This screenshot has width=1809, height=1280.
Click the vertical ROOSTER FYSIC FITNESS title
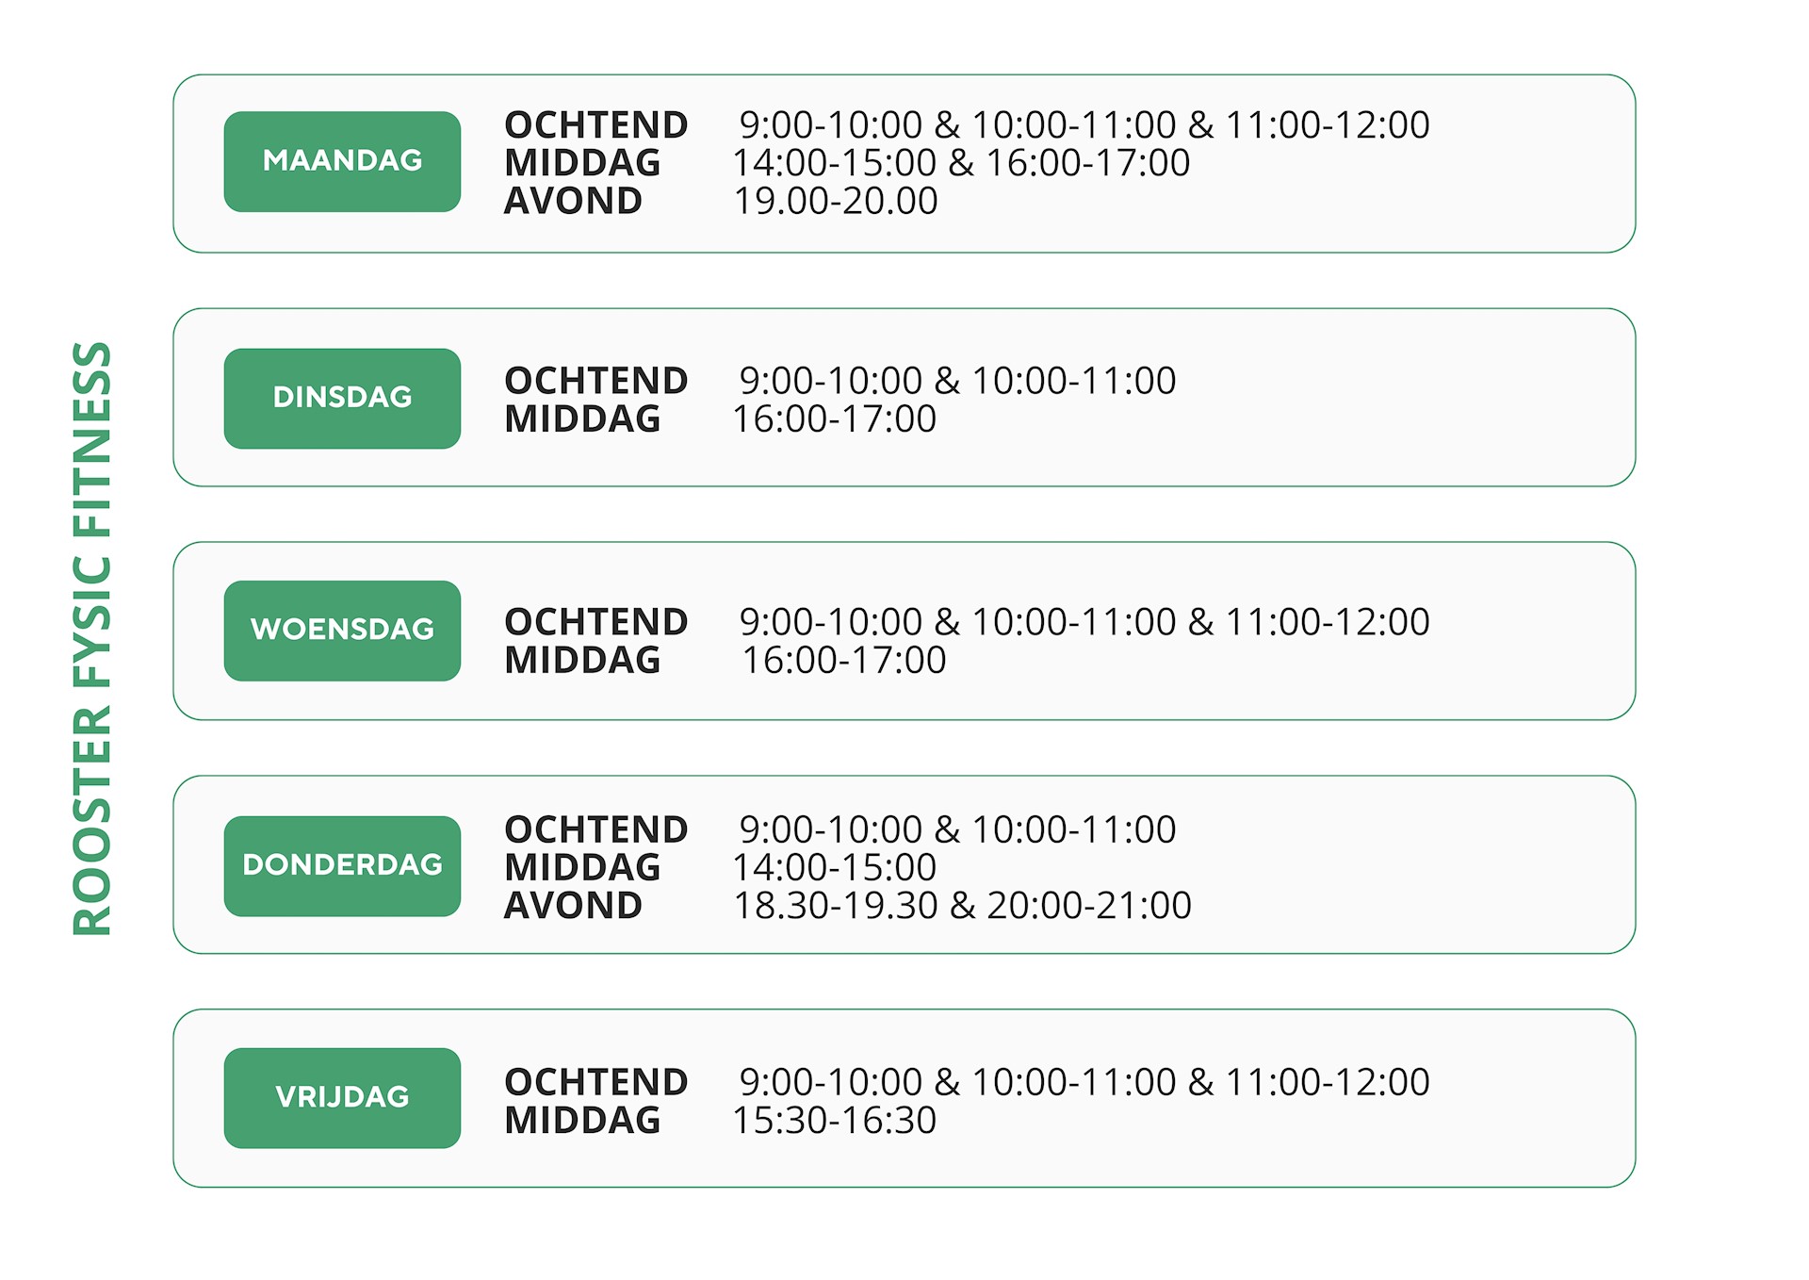(92, 638)
